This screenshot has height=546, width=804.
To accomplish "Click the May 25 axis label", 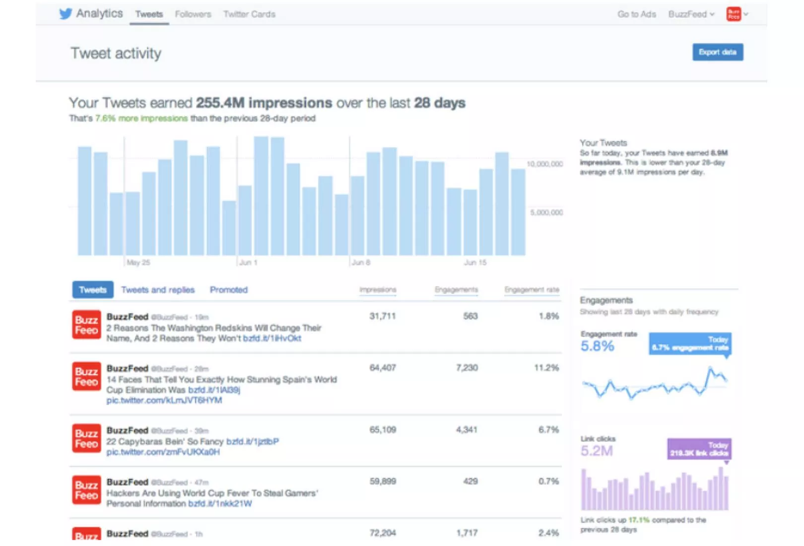I will pos(138,262).
